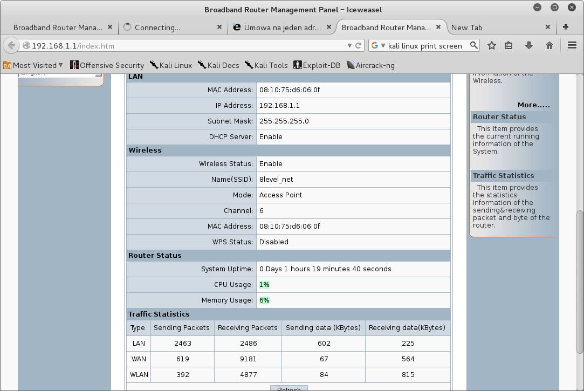Bookmark this page with the star icon
Image resolution: width=584 pixels, height=391 pixels.
point(492,45)
